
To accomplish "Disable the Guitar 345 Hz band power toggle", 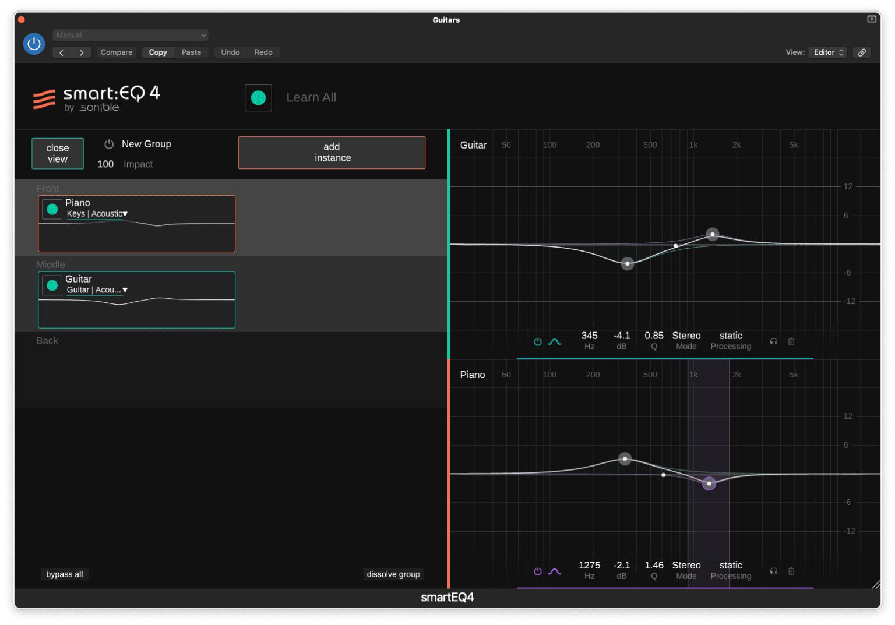I will coord(537,341).
